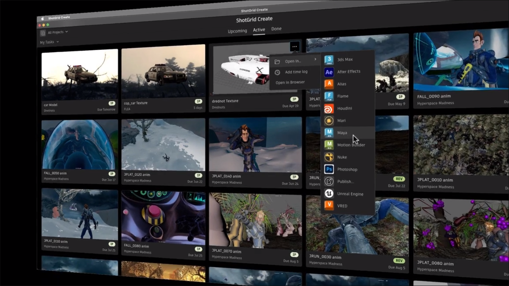
Task: Click the Nuke app icon
Action: (329, 157)
